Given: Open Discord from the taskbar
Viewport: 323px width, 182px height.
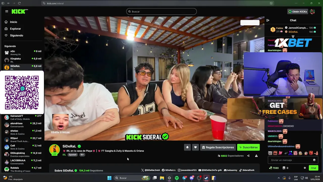Looking at the screenshot, I should [x=192, y=178].
